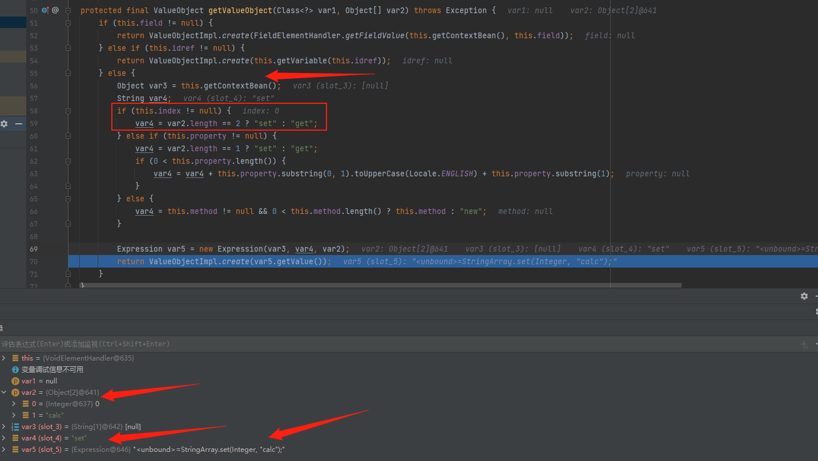Click the 'throws Exception' clause on line 50

click(x=451, y=10)
